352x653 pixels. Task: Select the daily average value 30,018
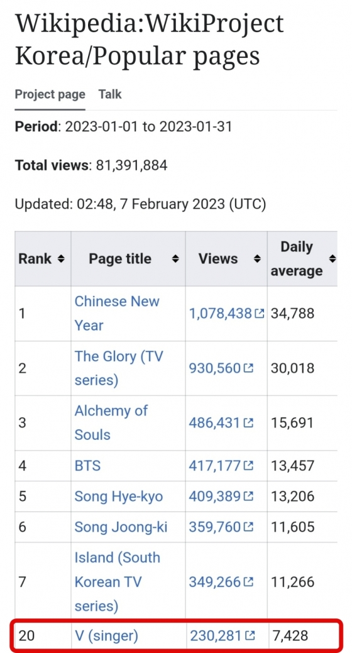click(292, 368)
